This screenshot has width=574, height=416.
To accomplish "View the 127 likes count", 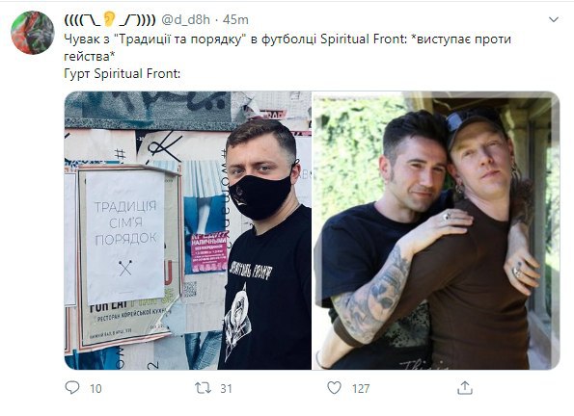I will pos(361,389).
